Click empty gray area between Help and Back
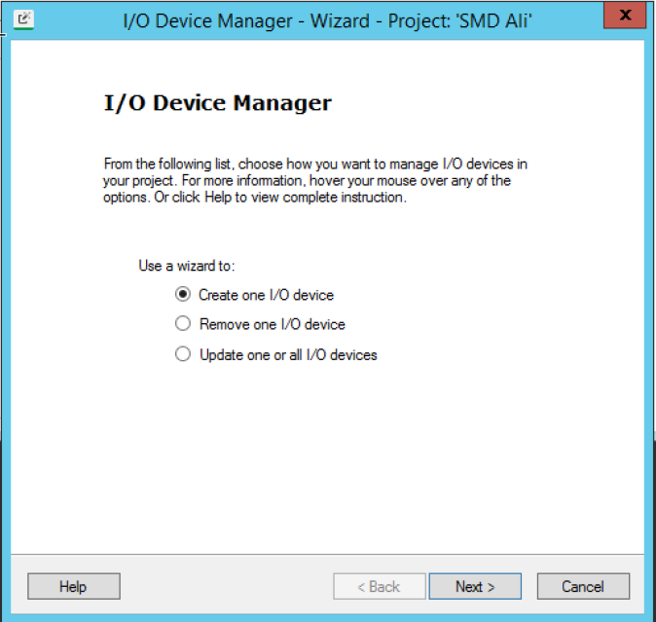 click(227, 586)
